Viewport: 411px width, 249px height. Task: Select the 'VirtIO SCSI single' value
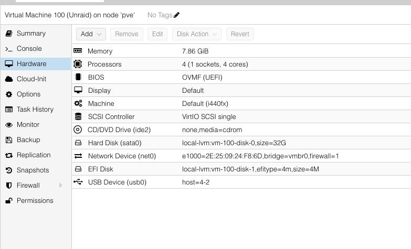click(209, 116)
